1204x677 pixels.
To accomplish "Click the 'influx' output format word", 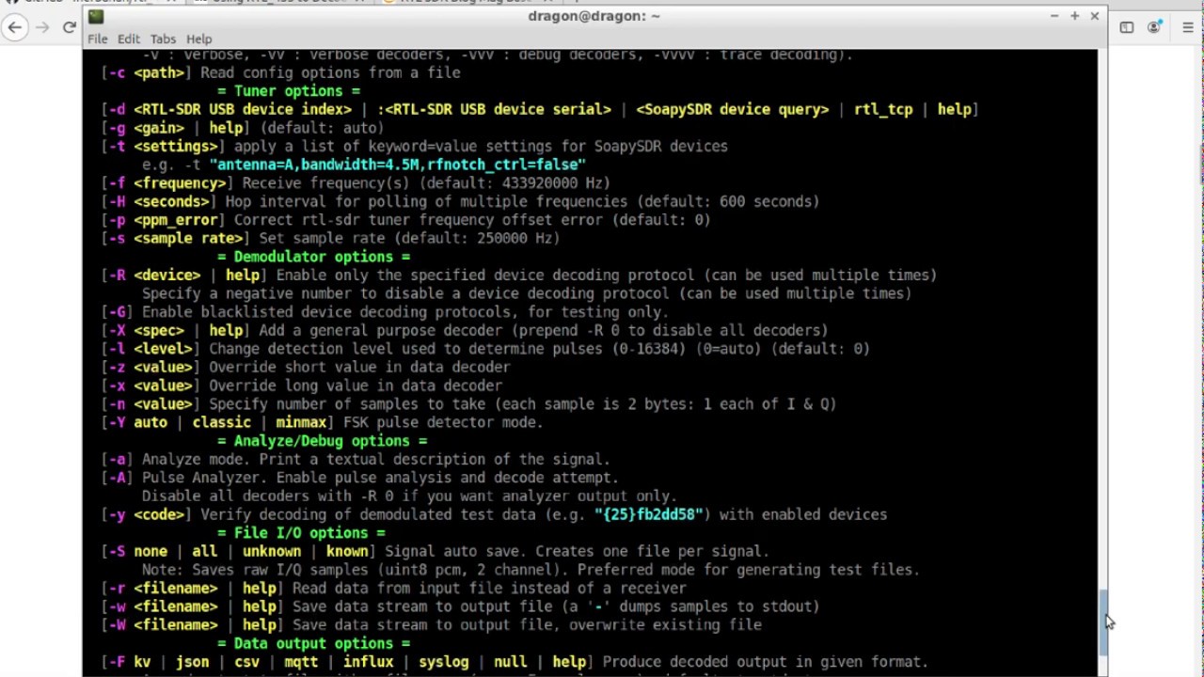I will pyautogui.click(x=368, y=662).
